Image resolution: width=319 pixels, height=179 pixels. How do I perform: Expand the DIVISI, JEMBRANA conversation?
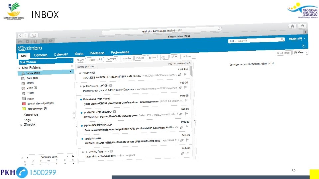coord(85,112)
